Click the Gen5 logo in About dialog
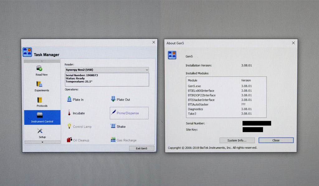 (172, 55)
